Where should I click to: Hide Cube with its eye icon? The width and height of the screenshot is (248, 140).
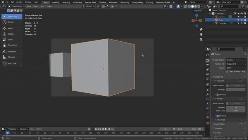(x=241, y=20)
